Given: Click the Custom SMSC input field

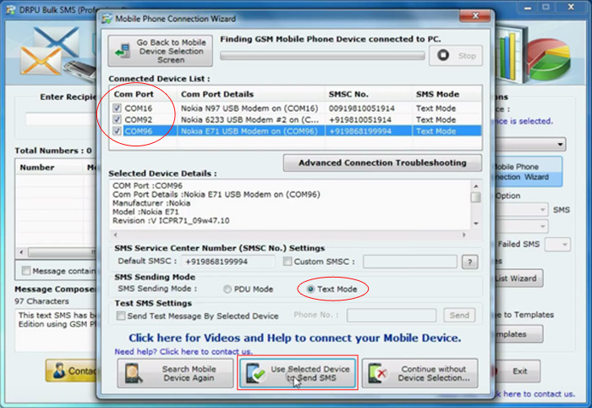Looking at the screenshot, I should pos(409,262).
